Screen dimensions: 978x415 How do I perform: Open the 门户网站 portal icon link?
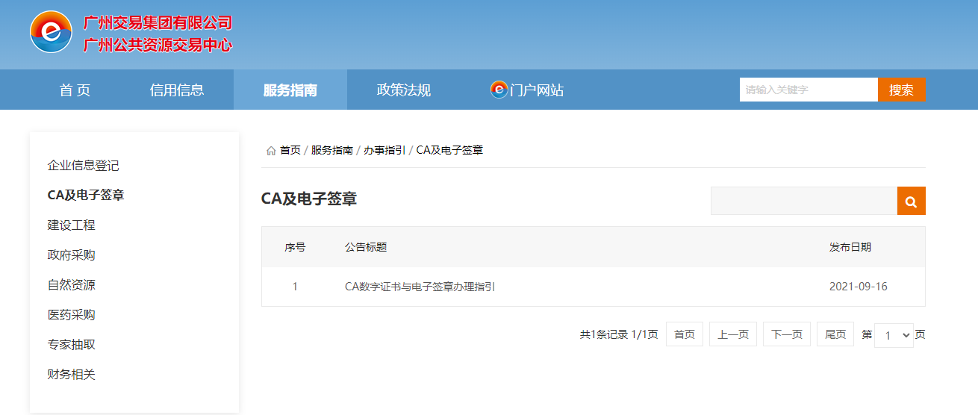[499, 90]
